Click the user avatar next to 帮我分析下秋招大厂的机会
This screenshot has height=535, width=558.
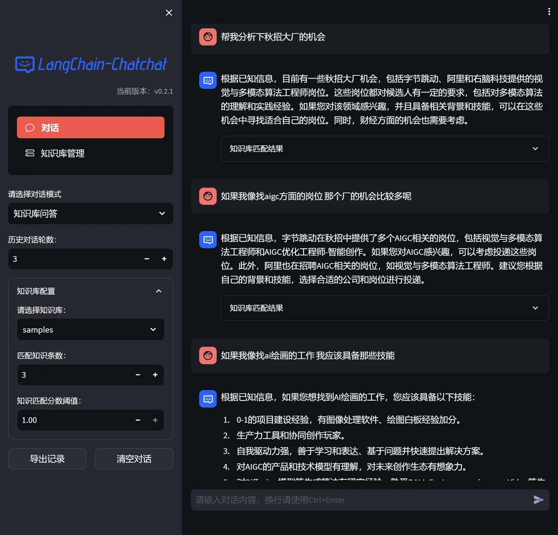[208, 37]
